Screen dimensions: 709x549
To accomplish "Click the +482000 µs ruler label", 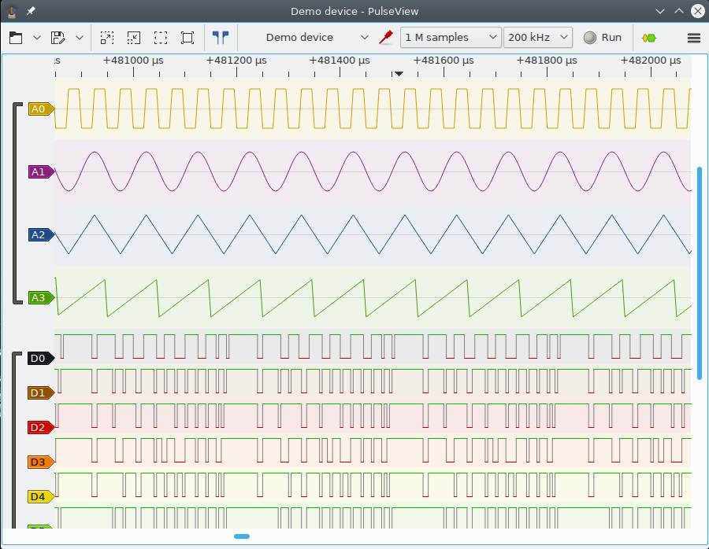I will (x=651, y=61).
